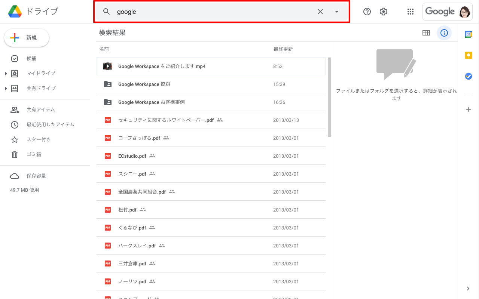479x299 pixels.
Task: Click the search magnifier icon
Action: coord(107,12)
